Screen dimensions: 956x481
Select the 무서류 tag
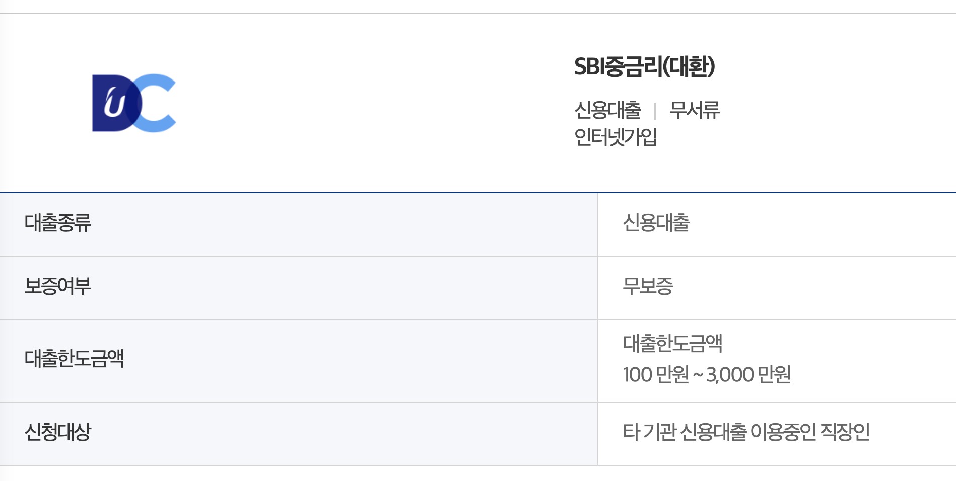point(695,110)
